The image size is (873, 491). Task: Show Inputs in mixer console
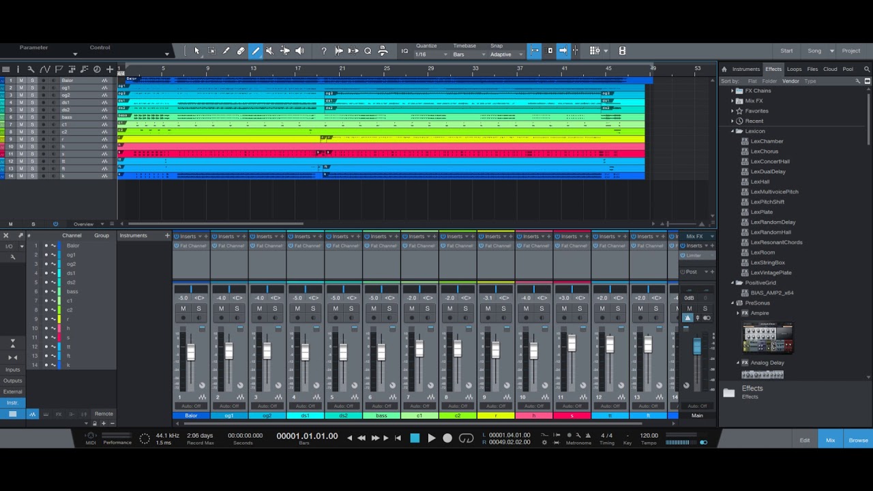coord(12,370)
